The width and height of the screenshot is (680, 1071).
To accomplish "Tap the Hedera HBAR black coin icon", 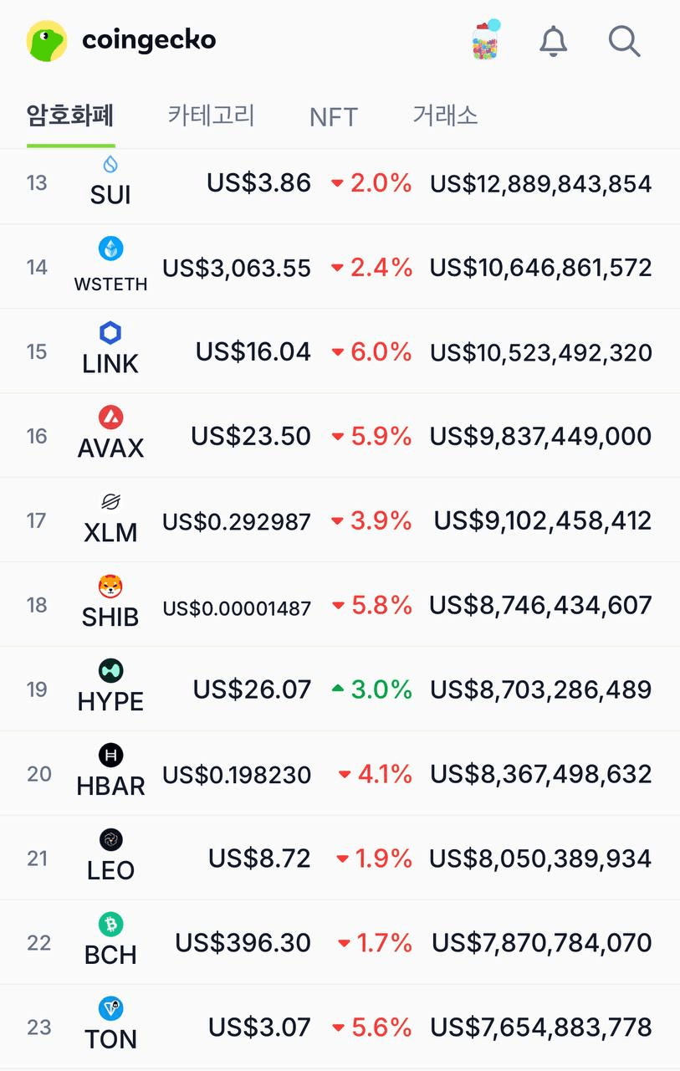I will [110, 755].
